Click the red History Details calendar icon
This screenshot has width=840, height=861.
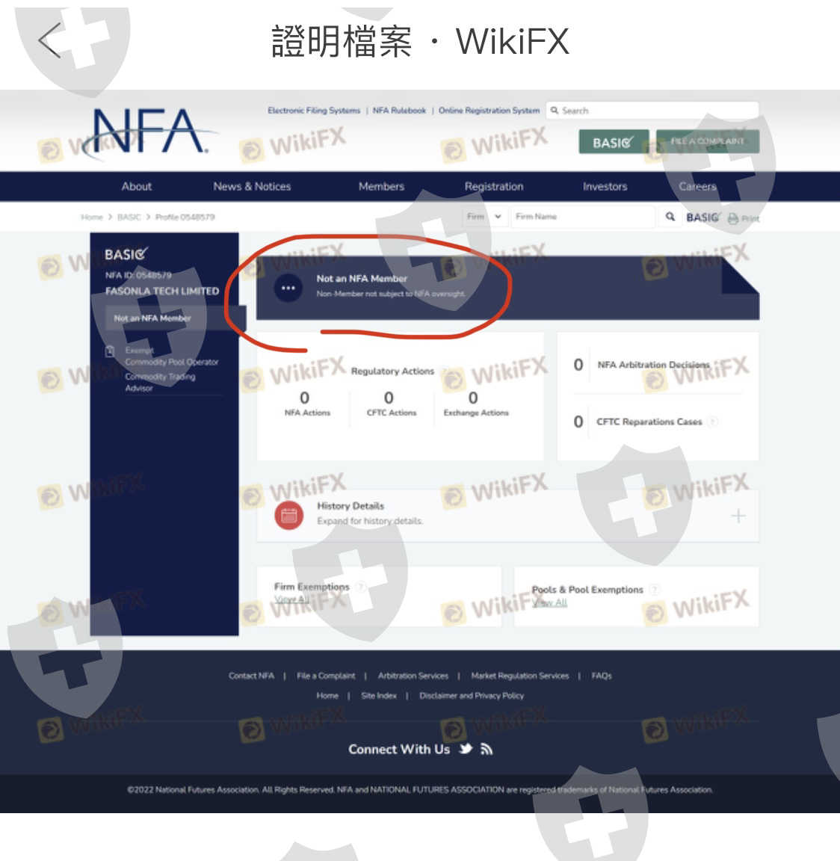click(x=288, y=516)
